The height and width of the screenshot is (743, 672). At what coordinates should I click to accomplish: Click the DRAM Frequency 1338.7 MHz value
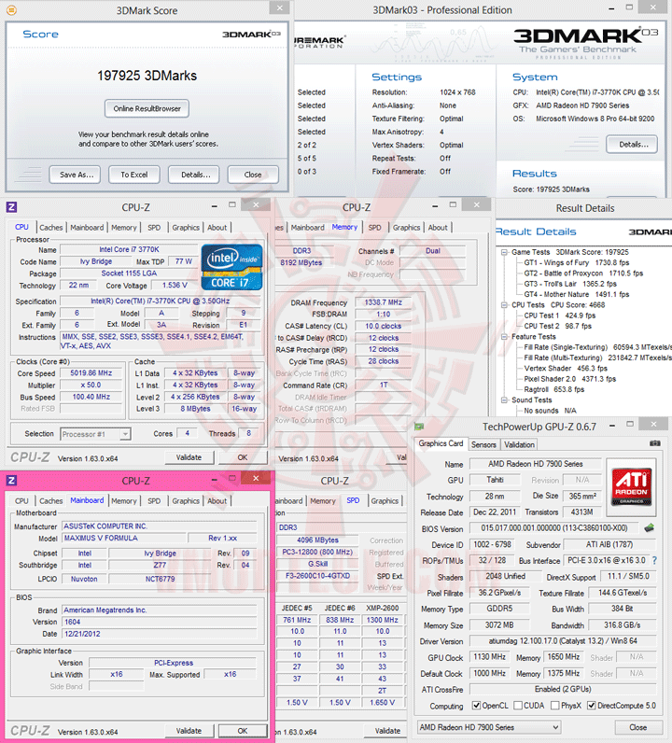pos(383,302)
